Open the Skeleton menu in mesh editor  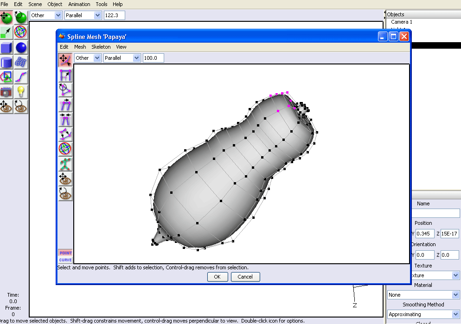[101, 47]
